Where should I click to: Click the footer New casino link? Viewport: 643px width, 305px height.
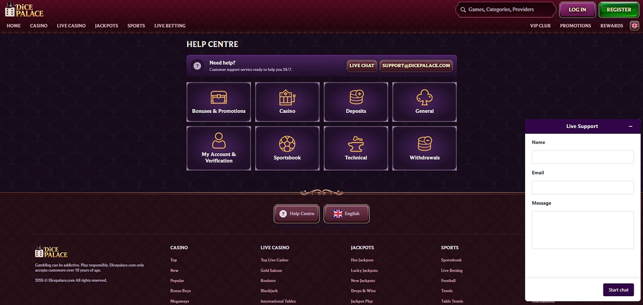pyautogui.click(x=175, y=270)
